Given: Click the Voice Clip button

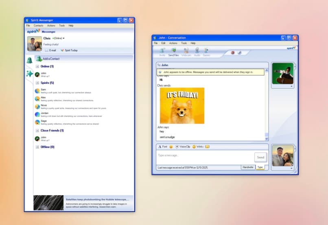Looking at the screenshot, I should click(x=183, y=146).
